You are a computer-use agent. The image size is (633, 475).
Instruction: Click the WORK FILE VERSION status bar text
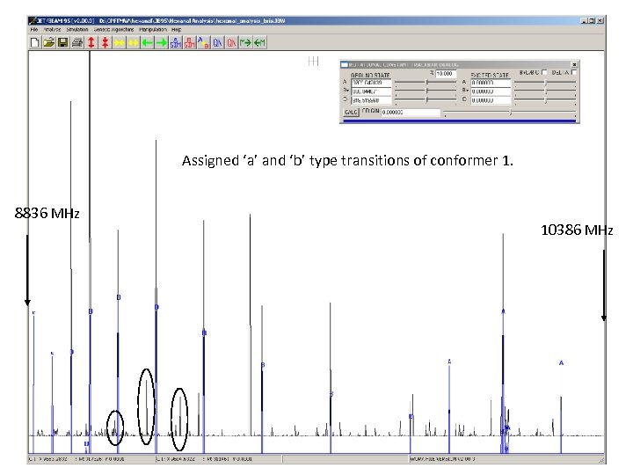point(443,459)
